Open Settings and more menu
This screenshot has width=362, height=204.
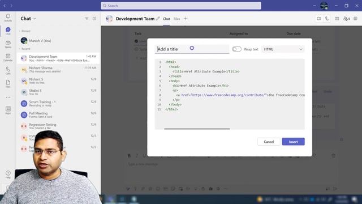314,6
